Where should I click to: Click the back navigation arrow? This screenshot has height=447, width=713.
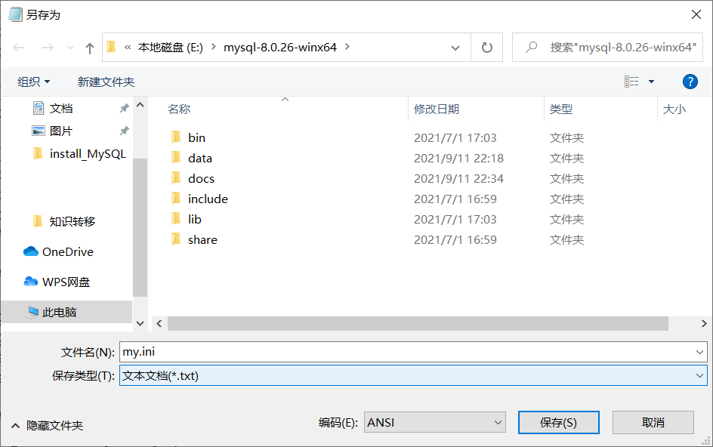point(18,47)
